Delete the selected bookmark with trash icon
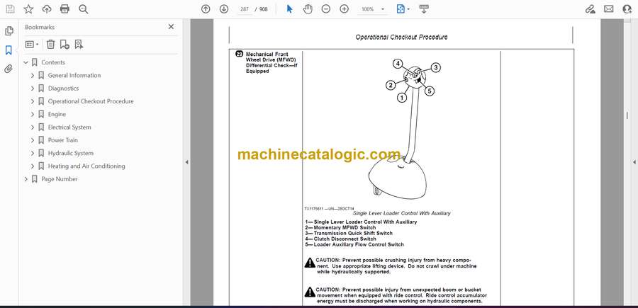The image size is (638, 308). click(x=50, y=45)
